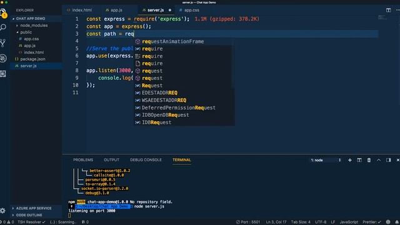Click the editor minimap
Screen dimensions: 400x225
coord(382,17)
